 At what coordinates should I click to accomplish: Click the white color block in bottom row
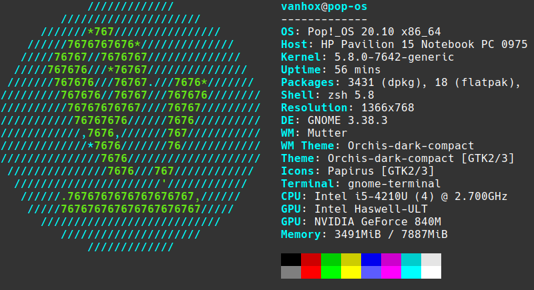pos(431,272)
